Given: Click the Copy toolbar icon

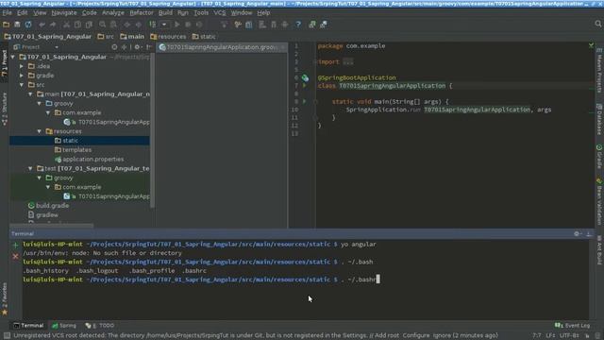Looking at the screenshot, I should pos(77,25).
